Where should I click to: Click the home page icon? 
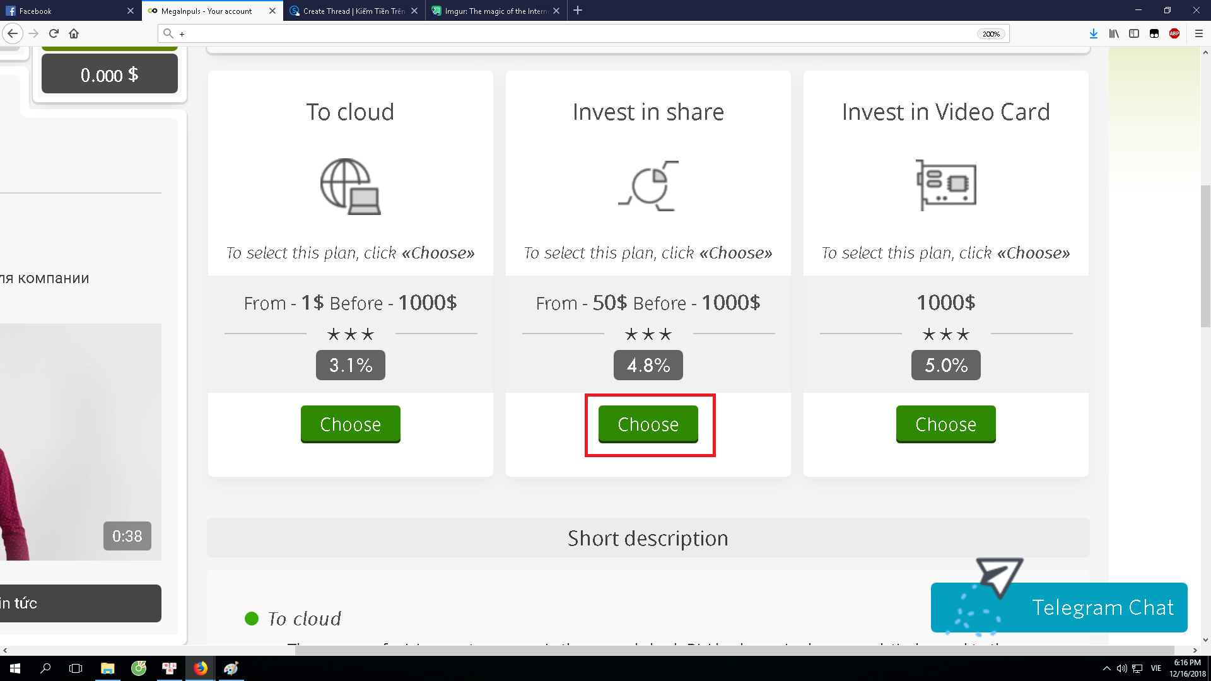tap(74, 33)
